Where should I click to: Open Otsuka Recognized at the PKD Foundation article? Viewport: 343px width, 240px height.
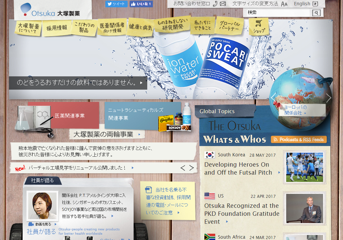(242, 213)
